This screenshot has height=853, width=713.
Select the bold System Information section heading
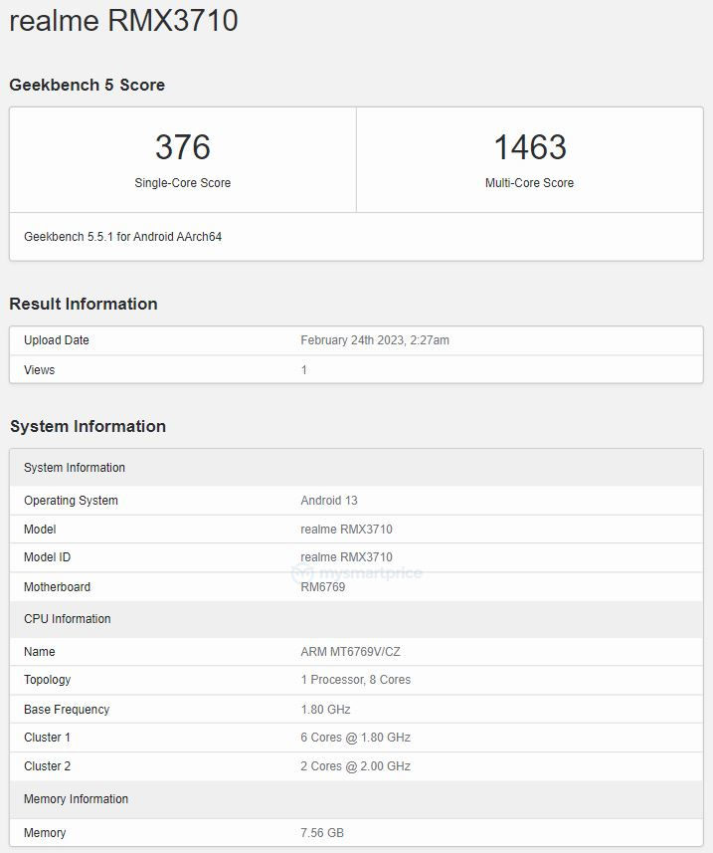pyautogui.click(x=88, y=426)
